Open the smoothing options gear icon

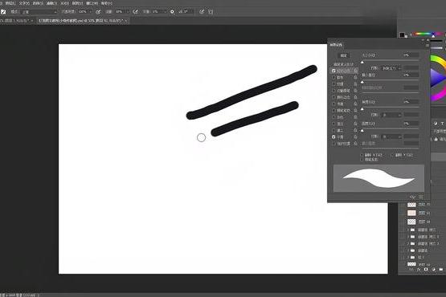[172, 12]
